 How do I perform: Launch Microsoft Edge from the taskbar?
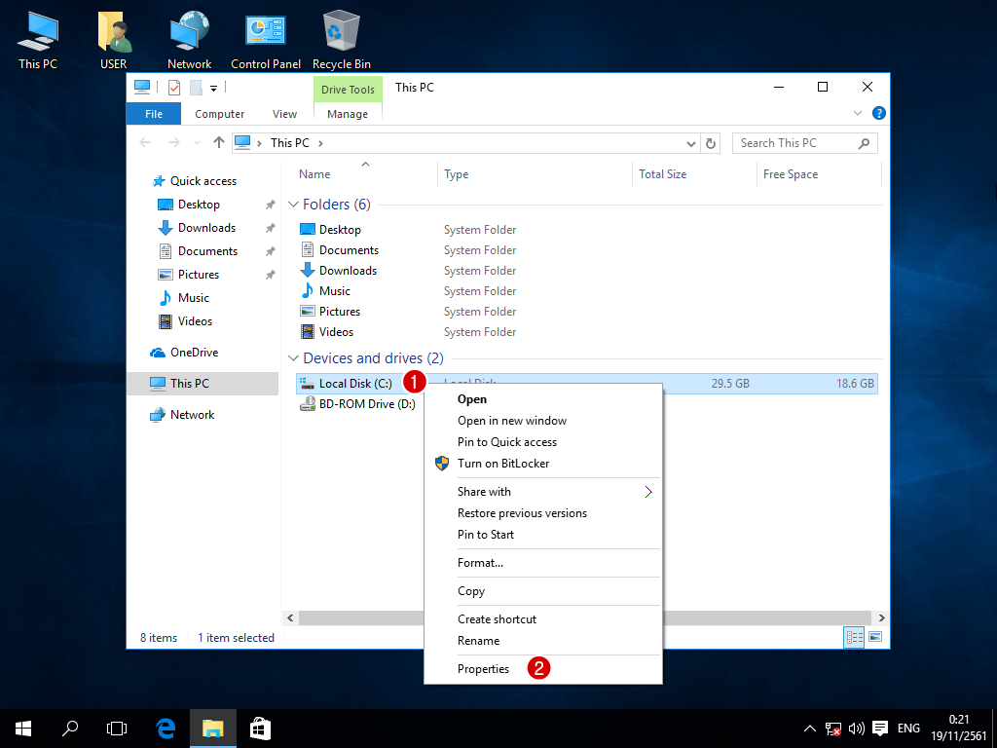tap(166, 728)
